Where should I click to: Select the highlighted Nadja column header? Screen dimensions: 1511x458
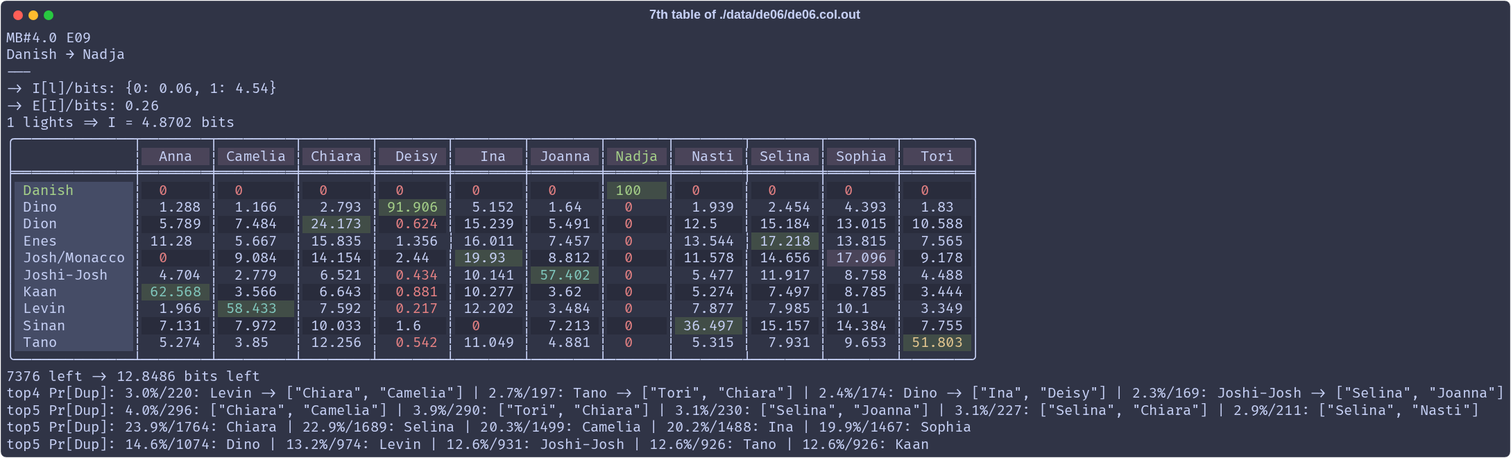pos(637,157)
